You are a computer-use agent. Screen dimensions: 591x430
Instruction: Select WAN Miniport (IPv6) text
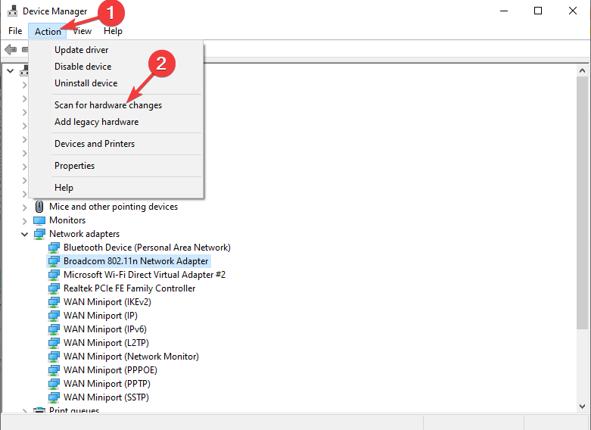click(x=105, y=329)
